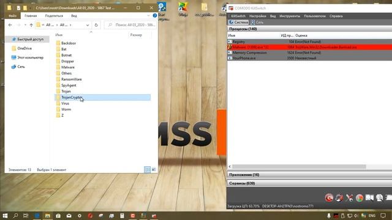
Task: Switch to the Сеть tab in KillSwitch
Action: [257, 22]
